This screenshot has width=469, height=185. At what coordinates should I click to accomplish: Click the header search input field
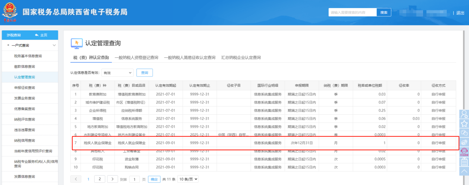352,13
